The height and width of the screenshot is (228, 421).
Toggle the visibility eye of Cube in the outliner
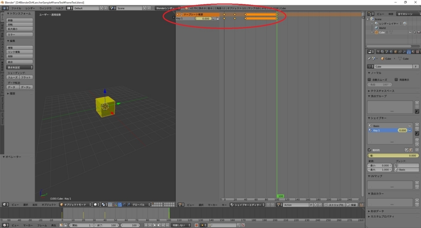point(410,32)
